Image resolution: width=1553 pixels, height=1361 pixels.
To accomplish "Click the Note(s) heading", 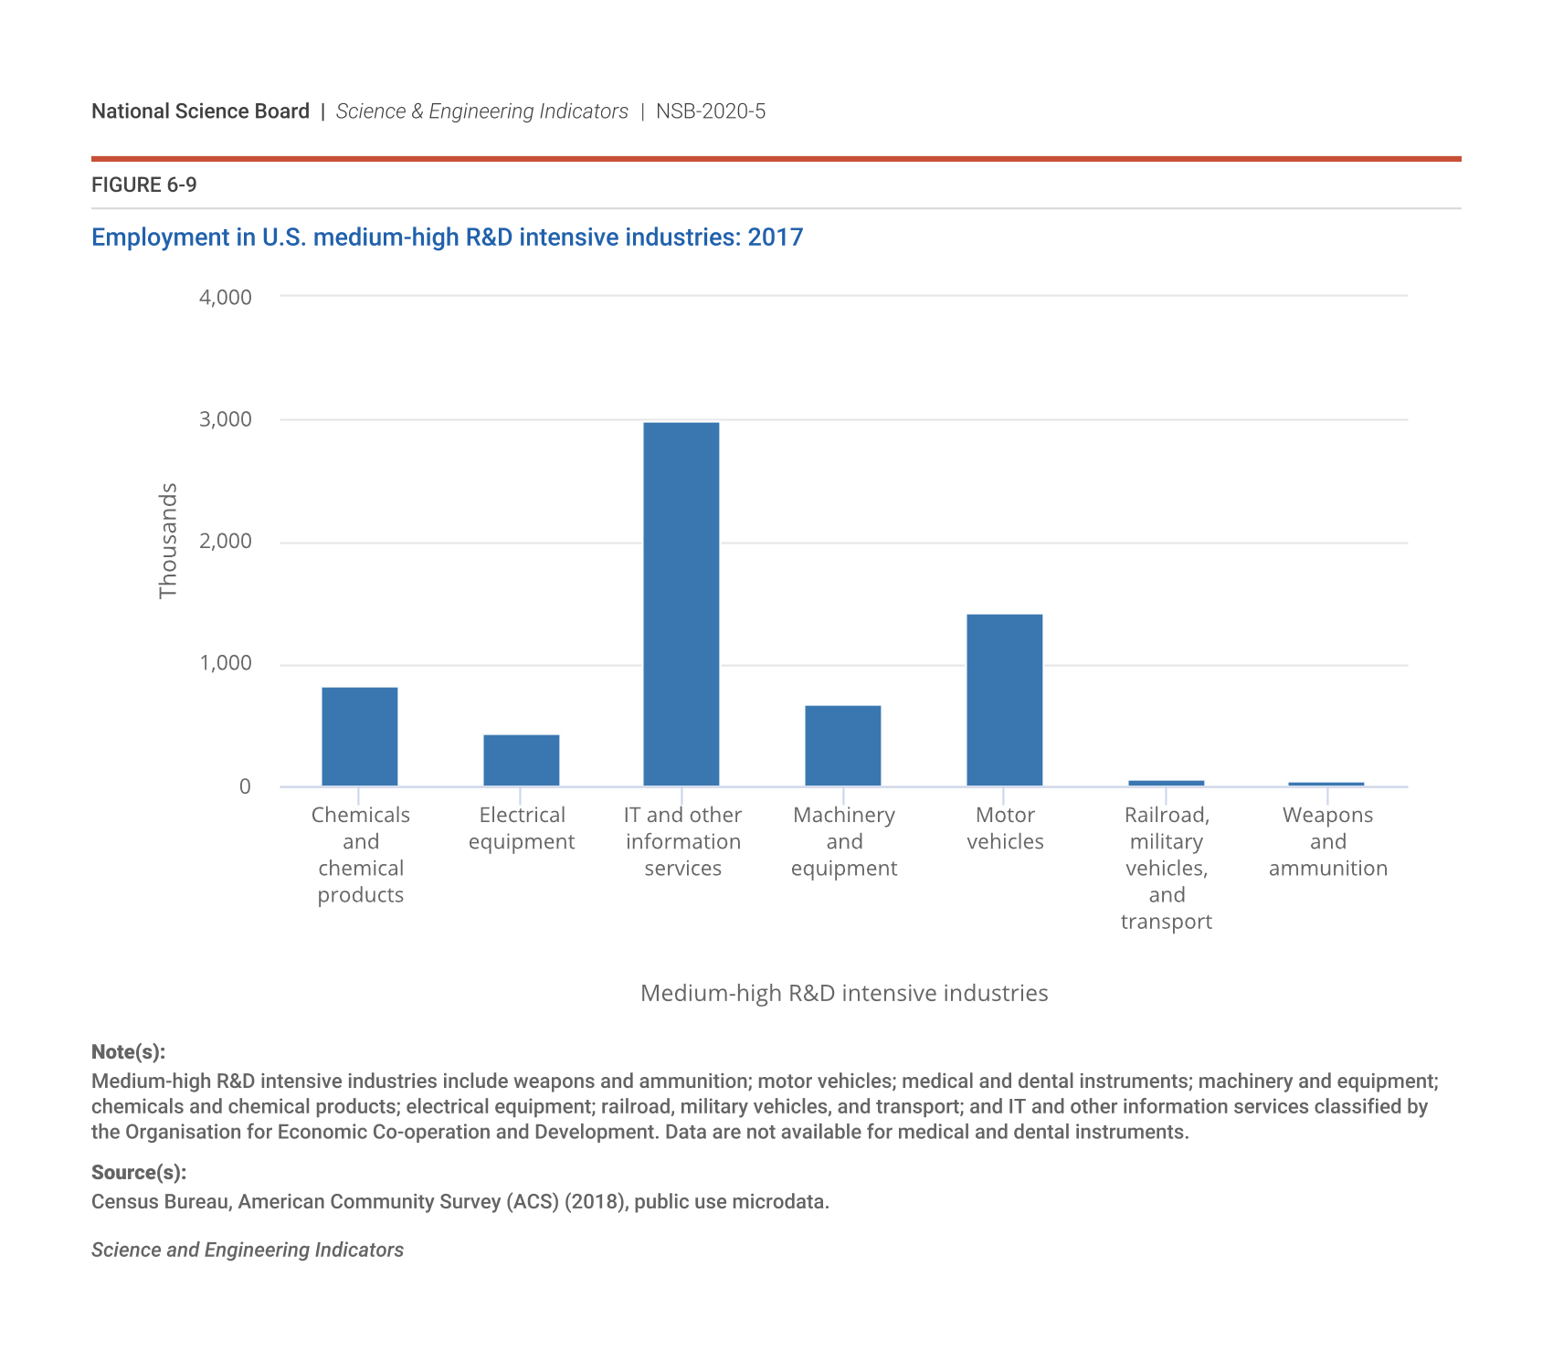I will (x=128, y=1052).
